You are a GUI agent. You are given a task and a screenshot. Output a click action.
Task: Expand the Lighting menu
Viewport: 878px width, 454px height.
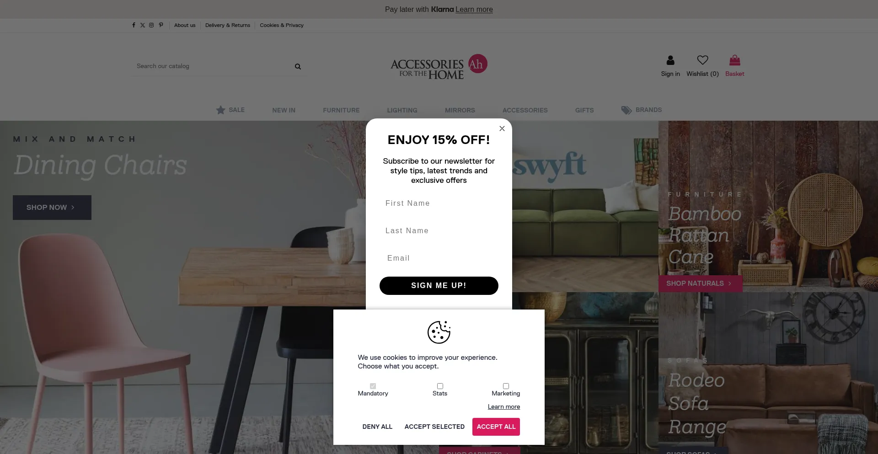click(x=402, y=110)
